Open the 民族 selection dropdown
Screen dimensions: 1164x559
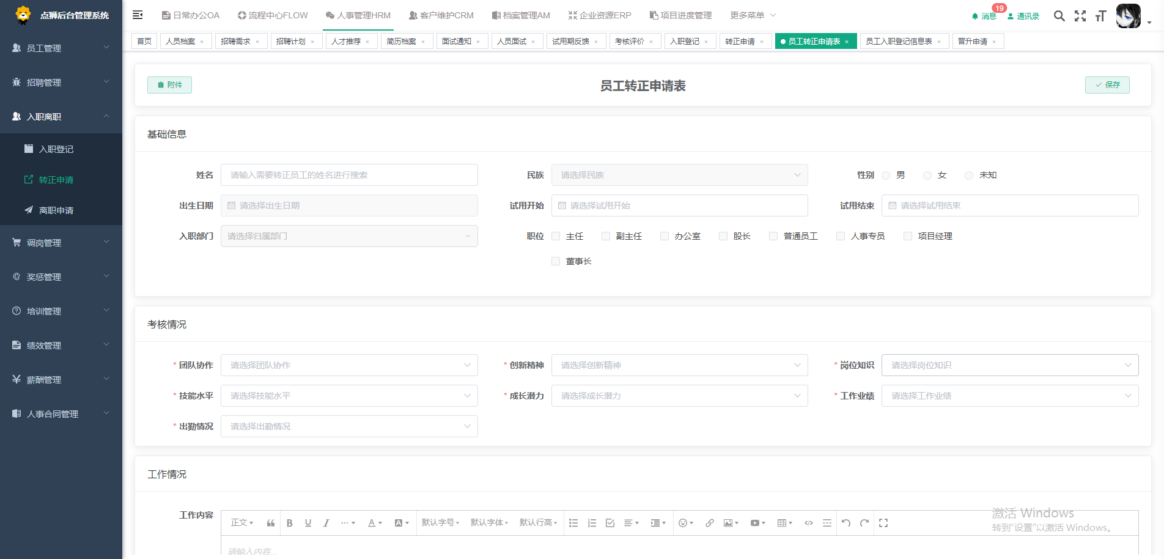[679, 175]
